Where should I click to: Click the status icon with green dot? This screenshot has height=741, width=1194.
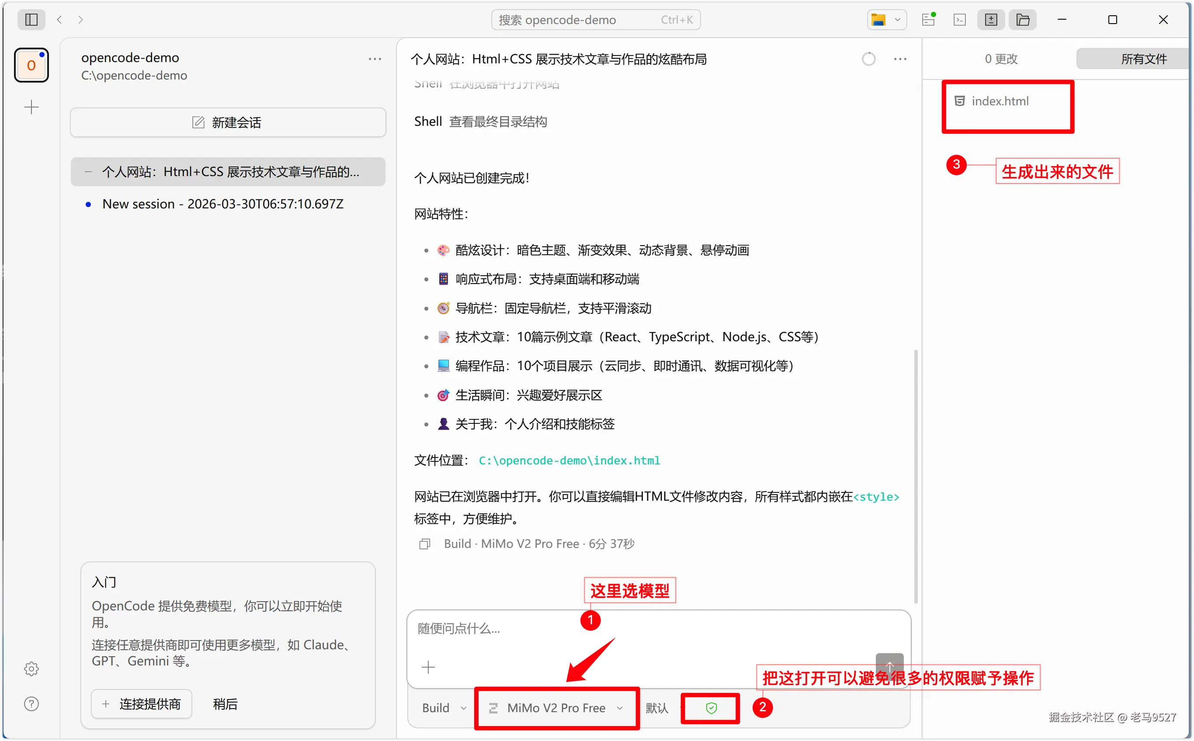(928, 20)
